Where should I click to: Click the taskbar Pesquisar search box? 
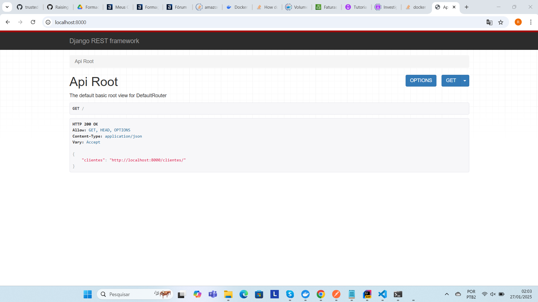tap(135, 294)
